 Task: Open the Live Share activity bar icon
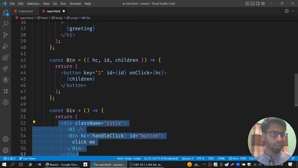click(x=6, y=69)
